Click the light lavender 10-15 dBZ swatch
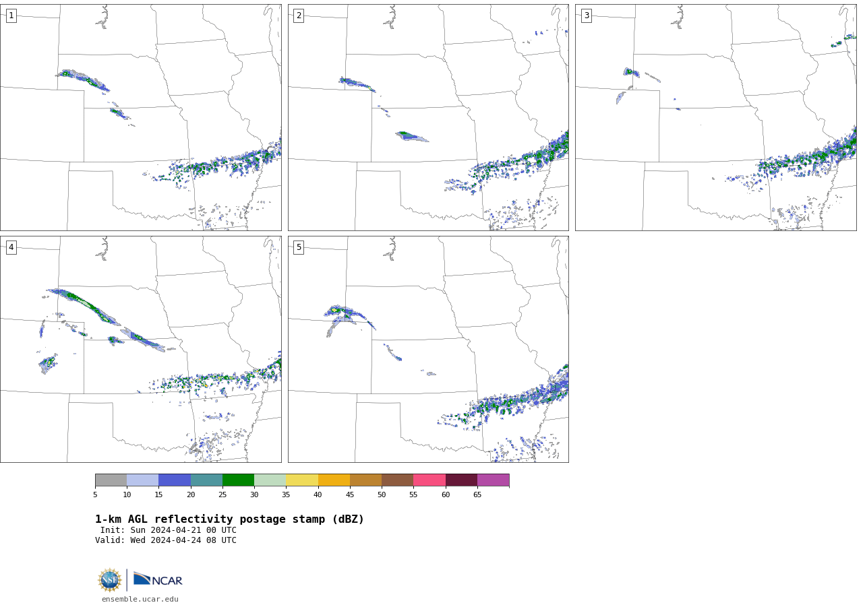The width and height of the screenshot is (863, 607). click(143, 480)
